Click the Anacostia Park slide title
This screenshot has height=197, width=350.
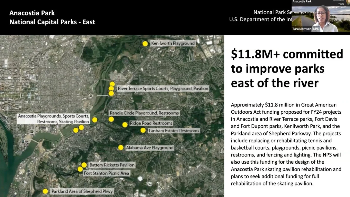[x=32, y=13]
